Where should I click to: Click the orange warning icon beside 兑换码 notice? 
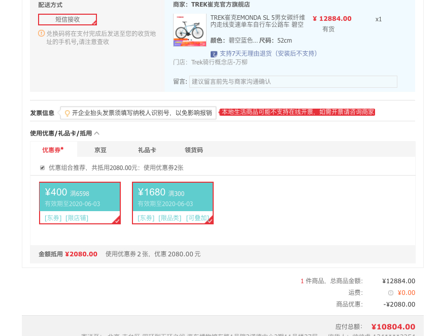41,33
